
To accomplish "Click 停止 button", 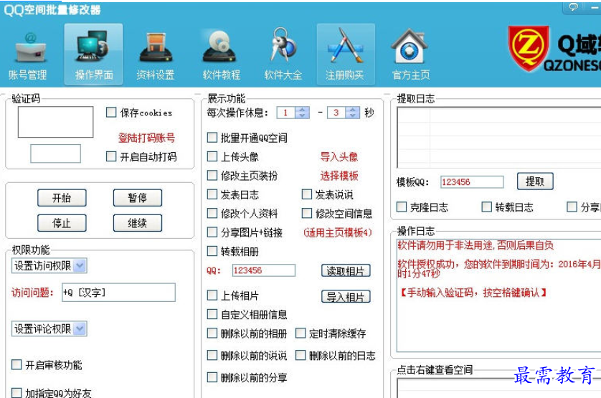I will coord(62,223).
